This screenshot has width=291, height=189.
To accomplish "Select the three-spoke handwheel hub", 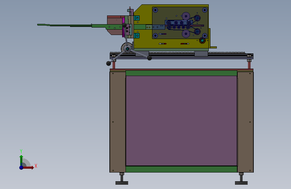I will 128,49.
